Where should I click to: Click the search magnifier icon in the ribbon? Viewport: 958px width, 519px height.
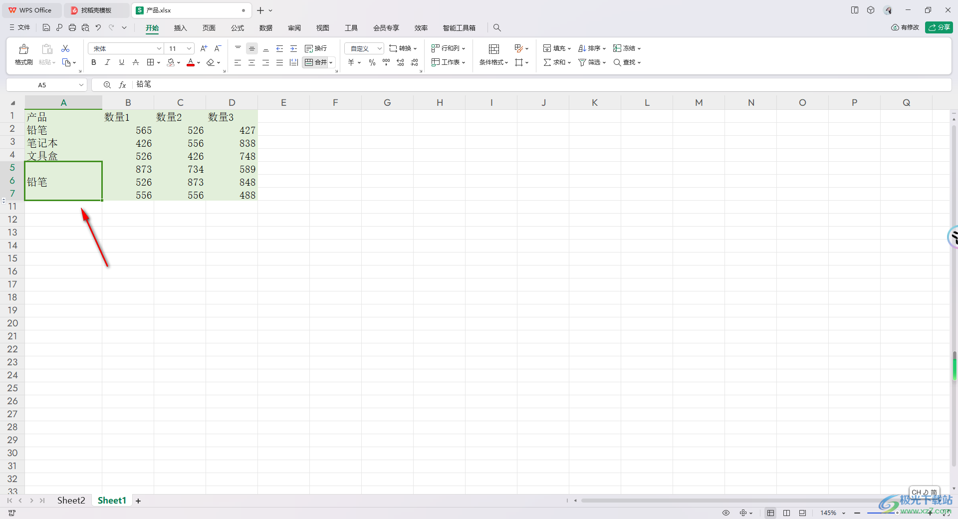tap(497, 28)
